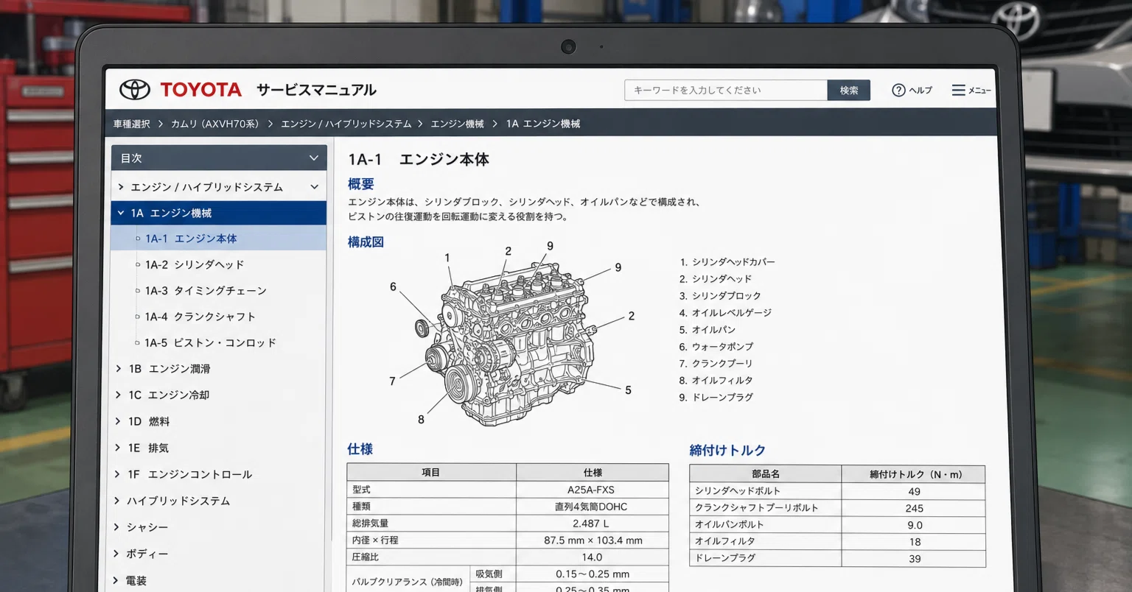Open 1A-2 シリンダヘッド page

[x=195, y=264]
